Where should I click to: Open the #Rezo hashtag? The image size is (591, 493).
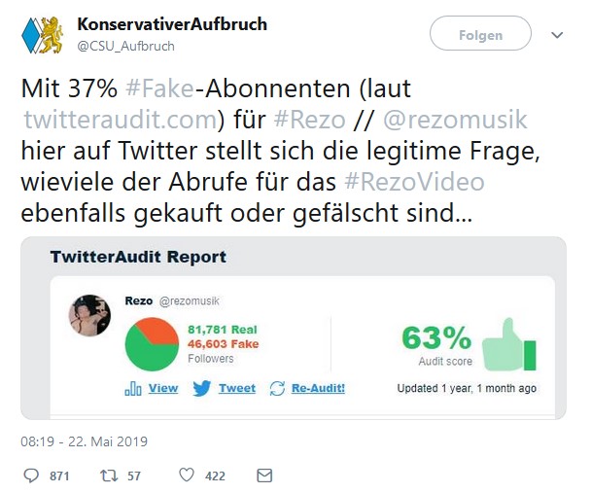[309, 120]
